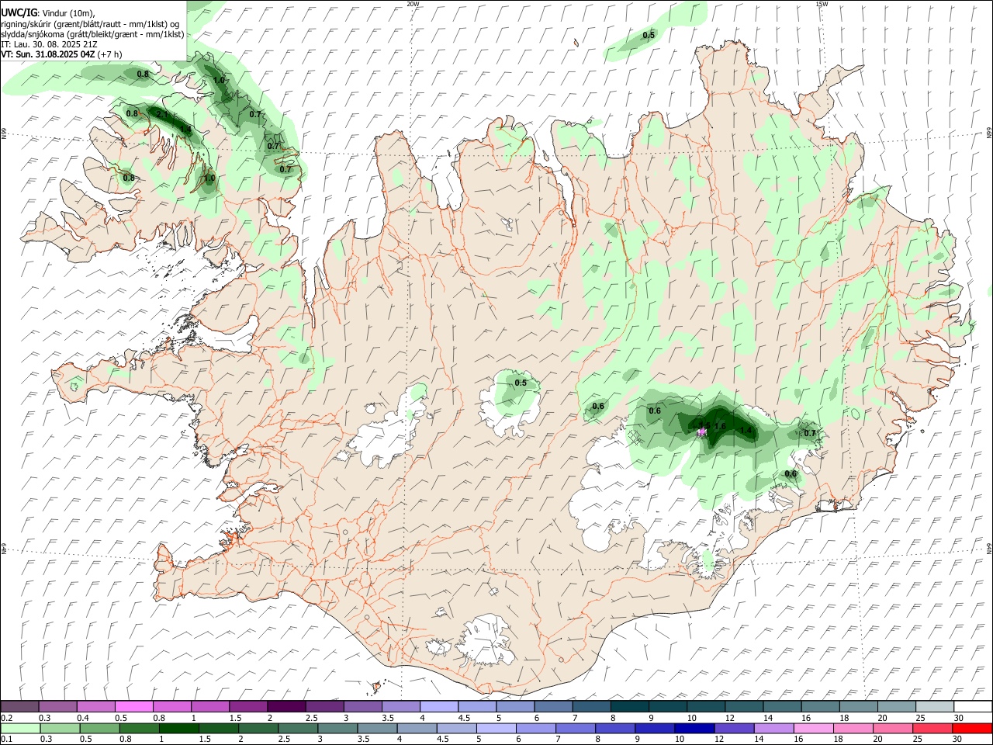Screen dimensions: 993x745
Task: Click the 'UWC/IG' title text
Action: [19, 12]
